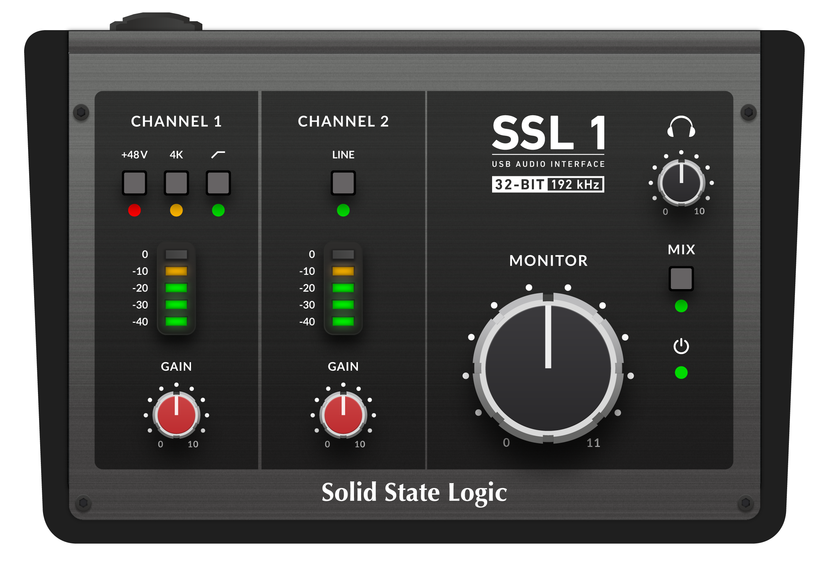Click the 32-BIT 192 kHz badge
The height and width of the screenshot is (564, 834).
coord(549,185)
